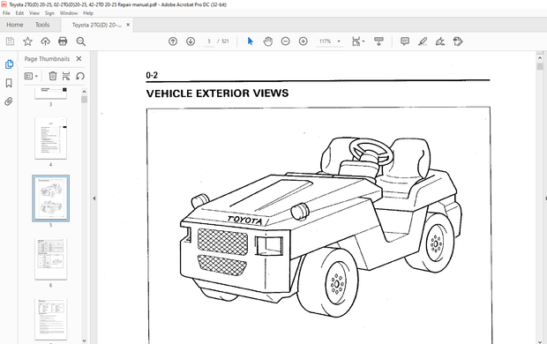Open the Attachments paperclip panel

[9, 101]
